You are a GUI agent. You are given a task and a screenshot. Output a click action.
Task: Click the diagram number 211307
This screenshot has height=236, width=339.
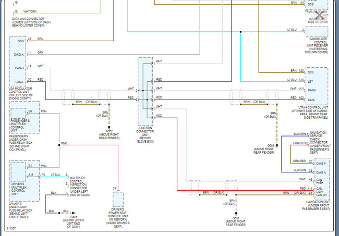click(11, 228)
